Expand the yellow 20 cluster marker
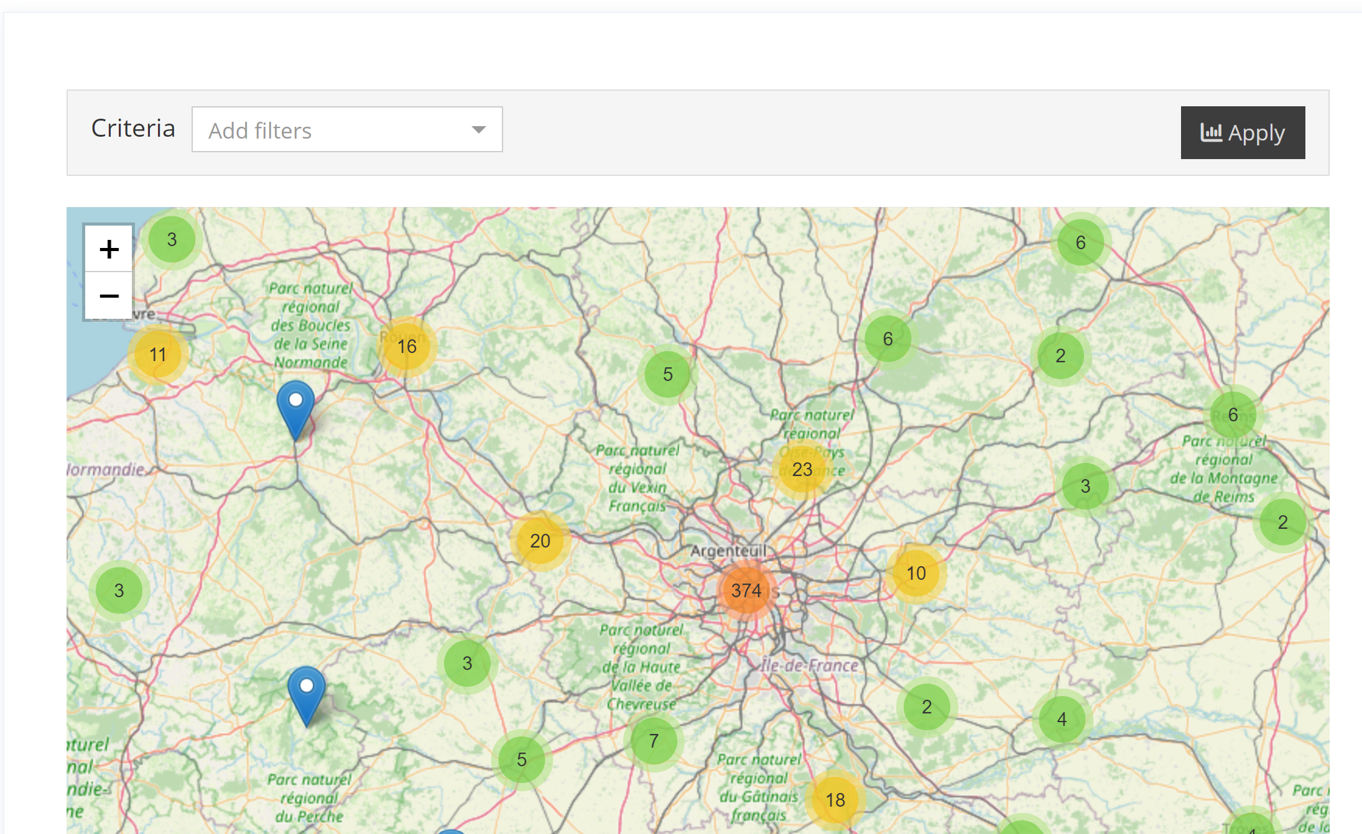The height and width of the screenshot is (834, 1362). point(540,541)
